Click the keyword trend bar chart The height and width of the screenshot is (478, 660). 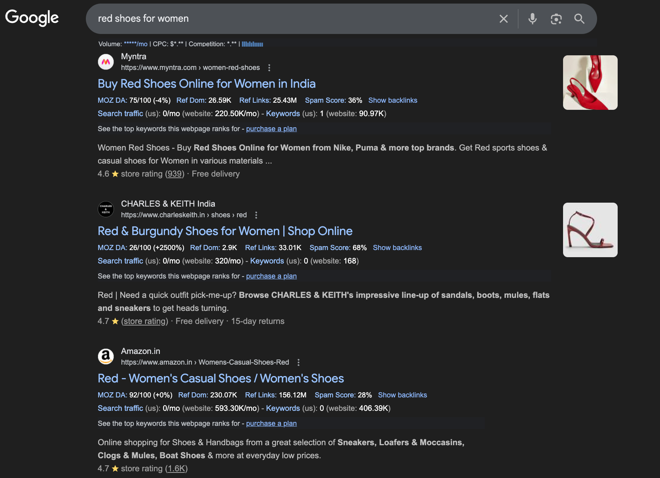[252, 44]
